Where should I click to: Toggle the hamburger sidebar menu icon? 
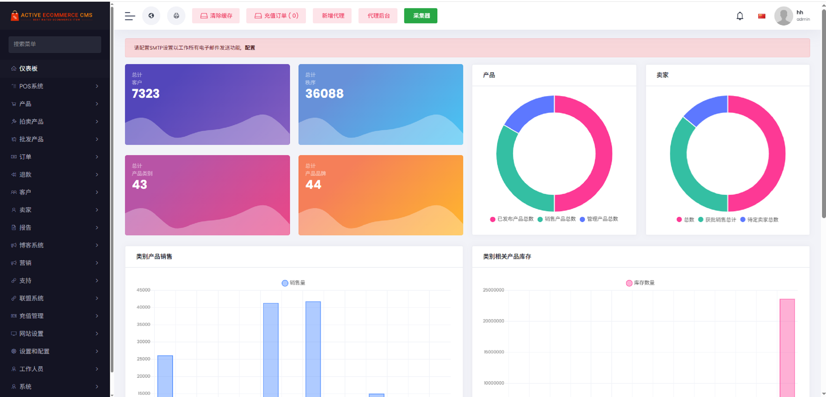click(130, 16)
